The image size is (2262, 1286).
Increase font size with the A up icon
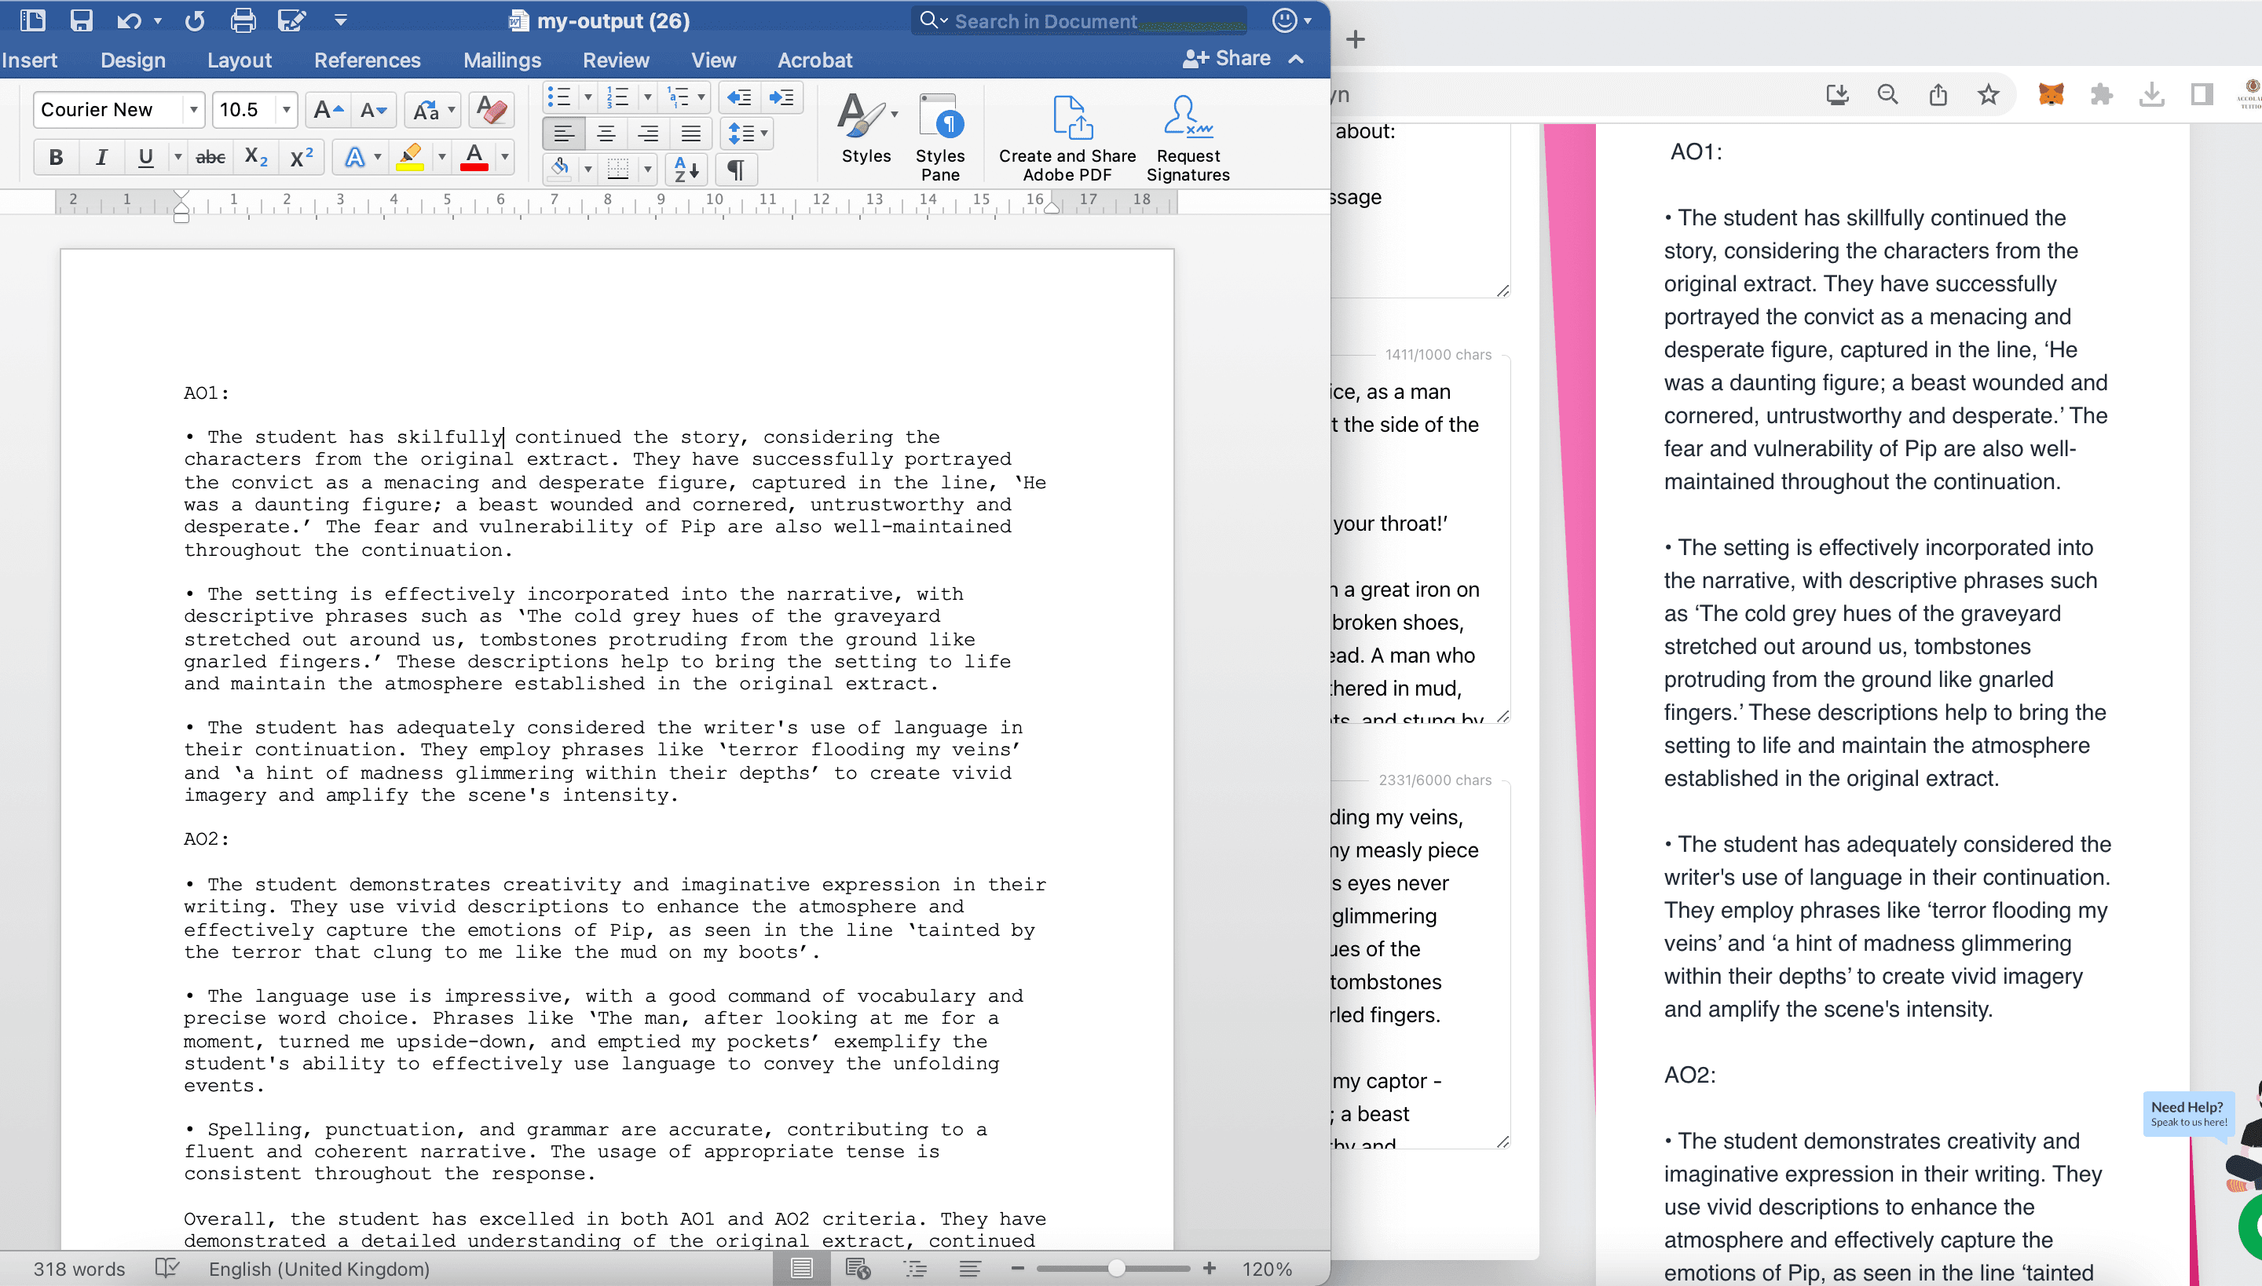point(328,110)
